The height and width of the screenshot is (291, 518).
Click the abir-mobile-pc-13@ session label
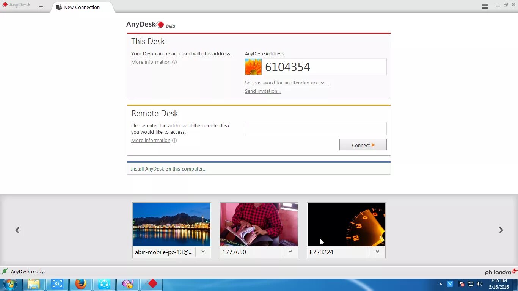point(164,252)
